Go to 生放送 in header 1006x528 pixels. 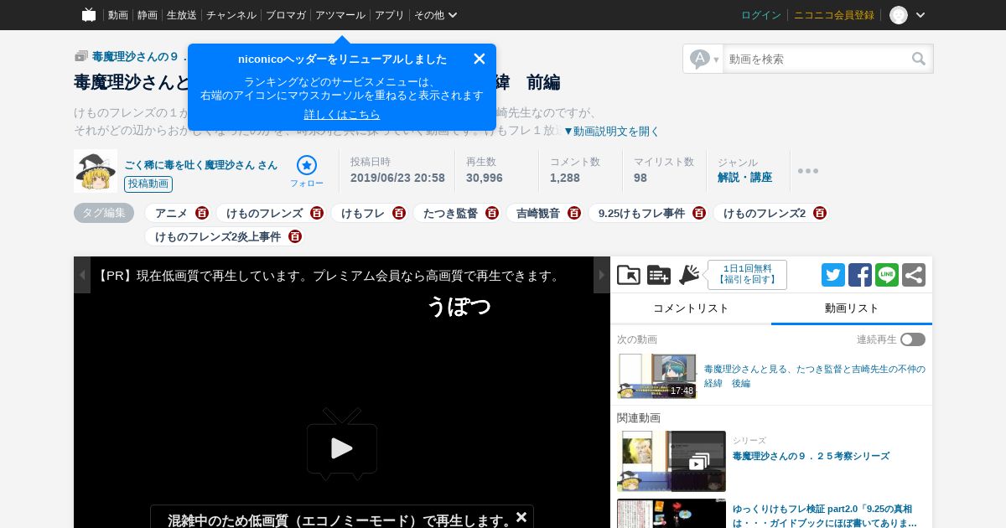182,15
